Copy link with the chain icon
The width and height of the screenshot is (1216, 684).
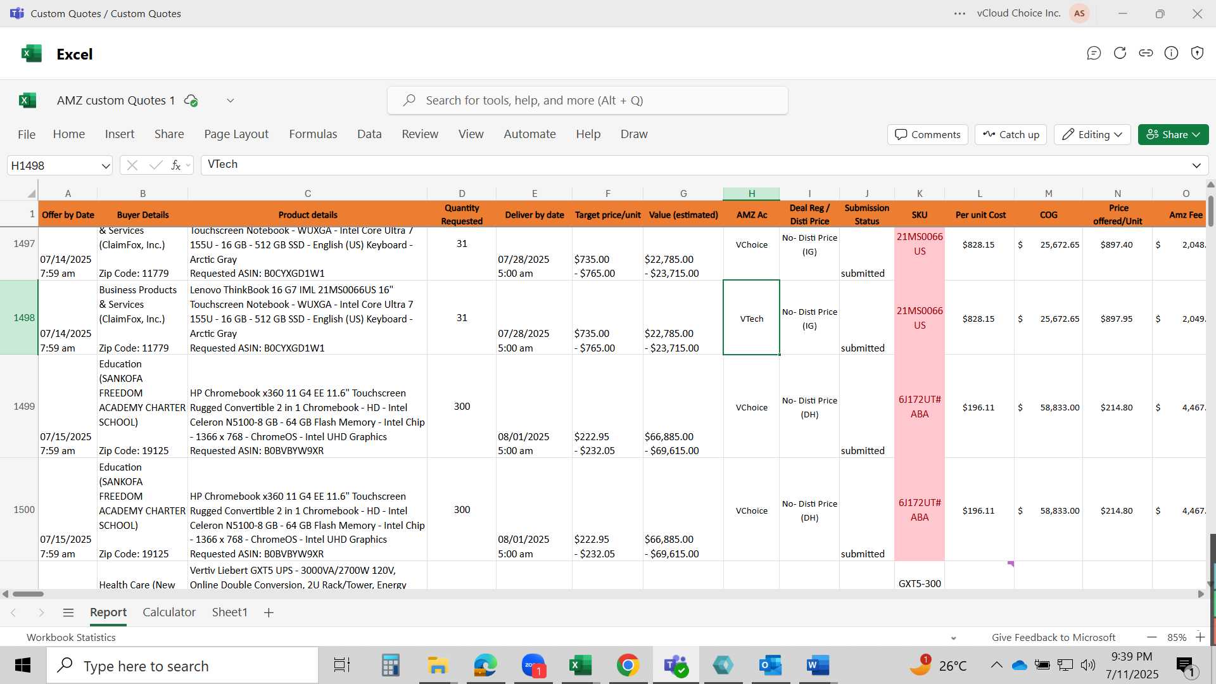1146,53
